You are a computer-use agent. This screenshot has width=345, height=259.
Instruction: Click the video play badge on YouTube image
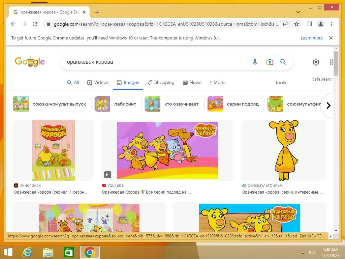pos(107,175)
